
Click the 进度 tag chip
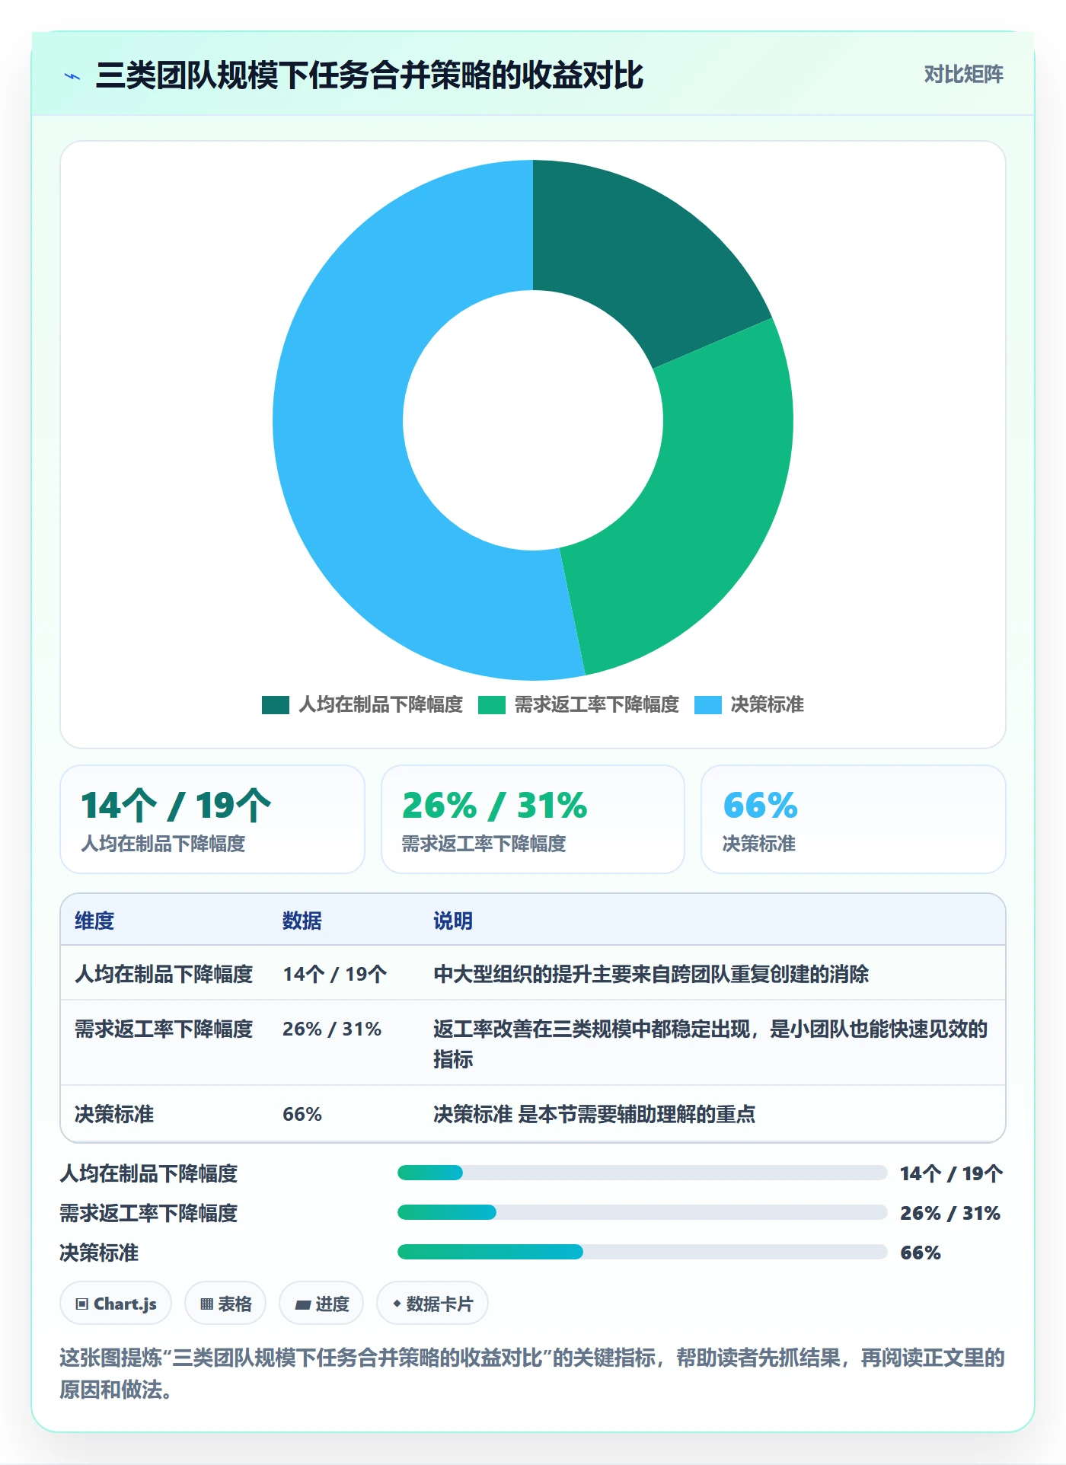click(321, 1304)
